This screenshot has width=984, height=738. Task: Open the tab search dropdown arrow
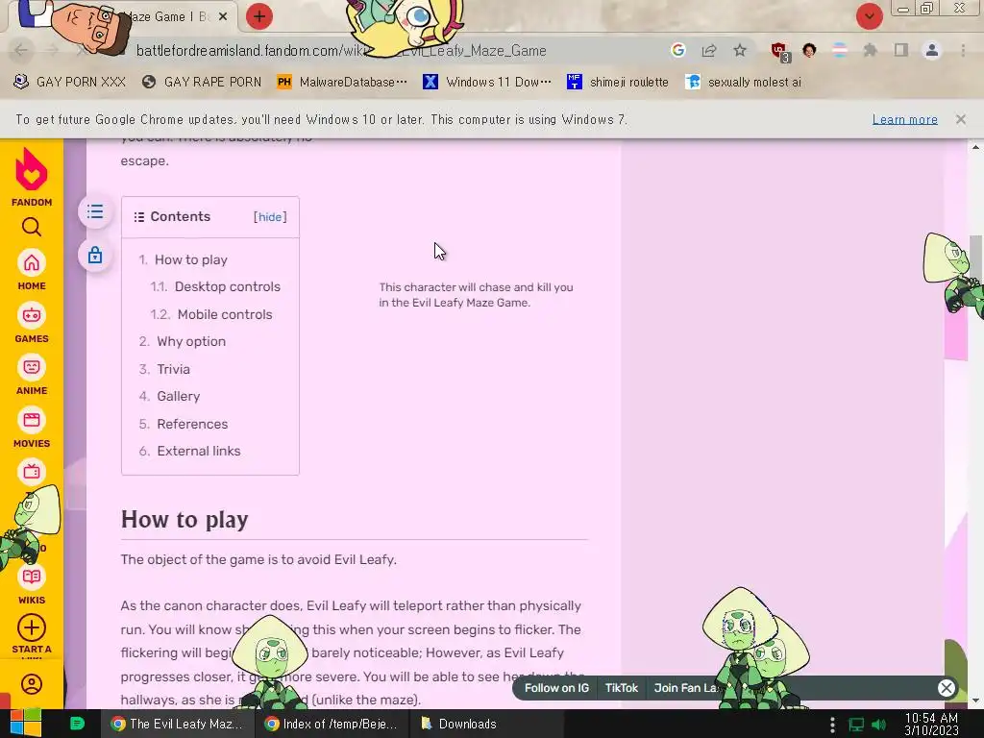(869, 16)
